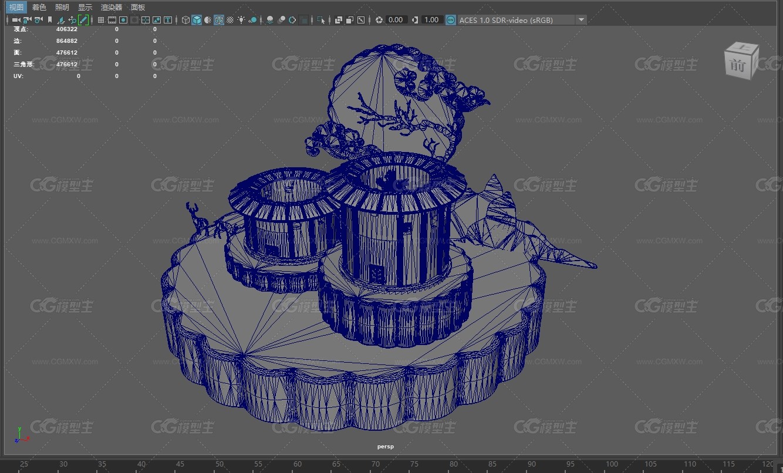Toggle the textured display icon
The height and width of the screenshot is (473, 783).
click(230, 20)
